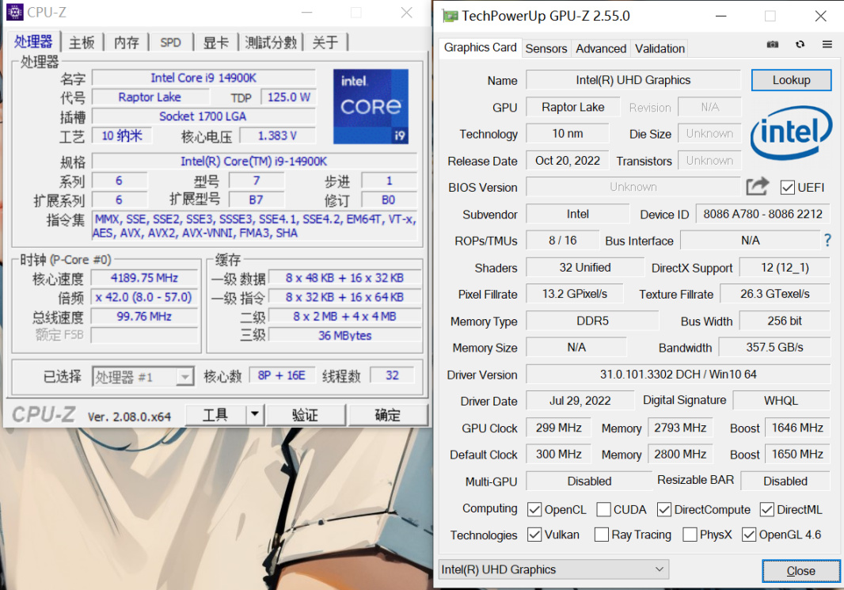Switch to the 处理器 tab in CPU-Z
844x590 pixels.
pyautogui.click(x=33, y=41)
